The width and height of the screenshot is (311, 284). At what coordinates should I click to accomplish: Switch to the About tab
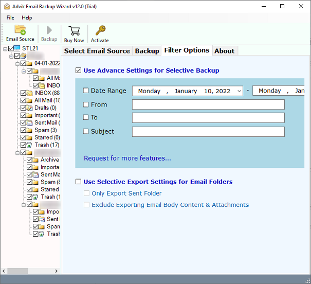[224, 51]
